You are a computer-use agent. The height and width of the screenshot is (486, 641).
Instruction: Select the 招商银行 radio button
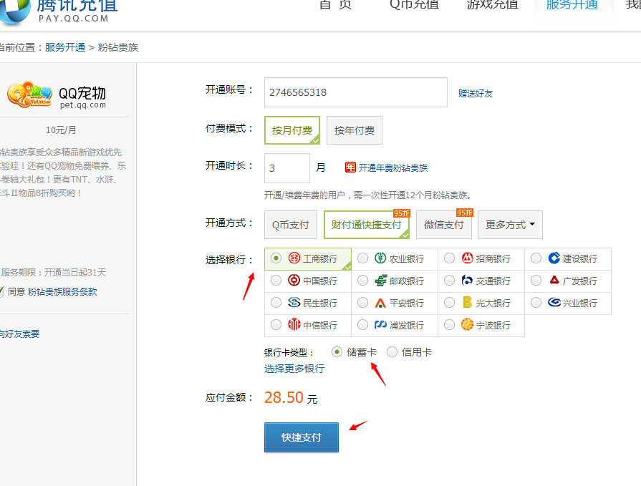[449, 258]
